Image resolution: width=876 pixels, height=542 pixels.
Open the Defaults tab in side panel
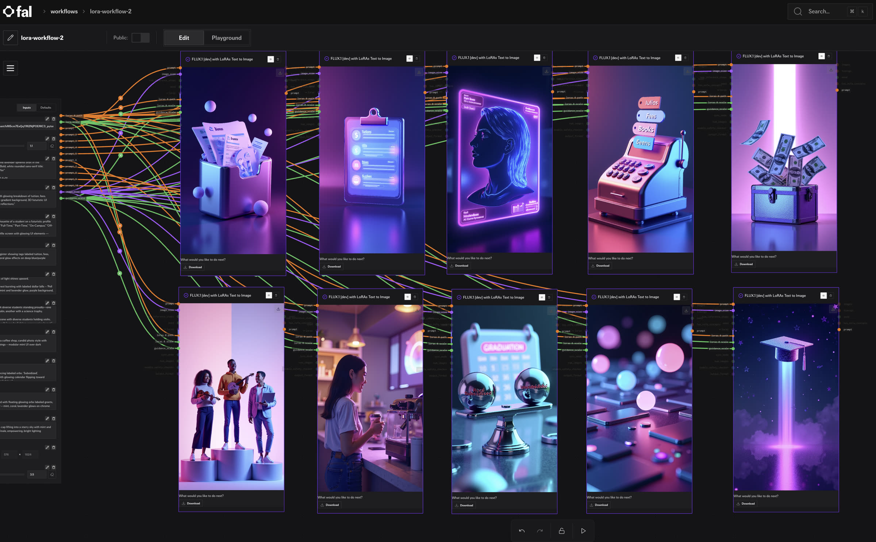coord(46,107)
